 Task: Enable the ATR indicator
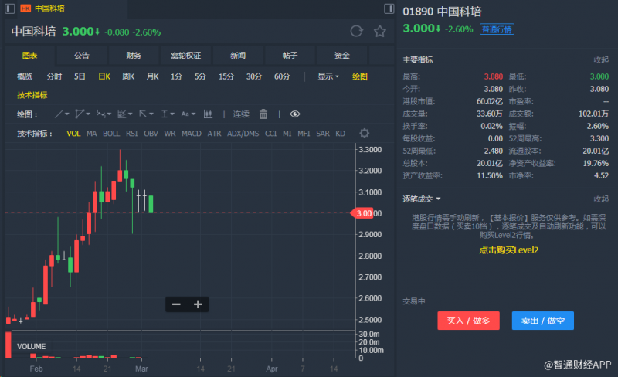(x=214, y=134)
